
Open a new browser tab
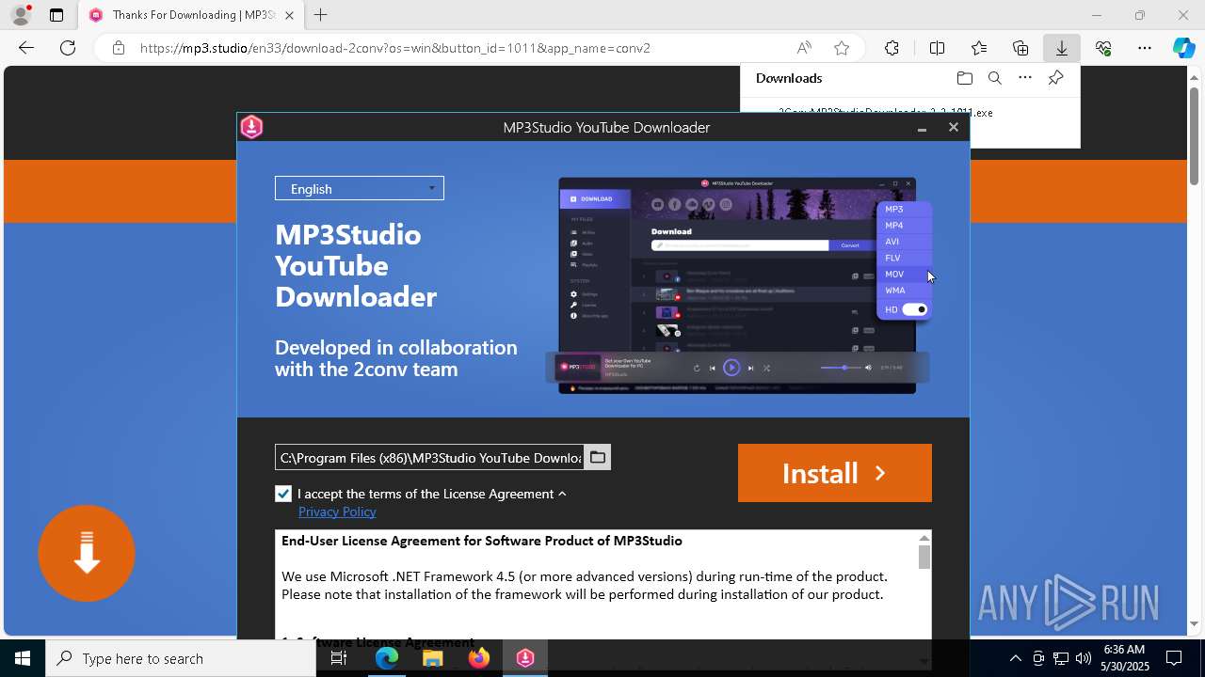[320, 15]
